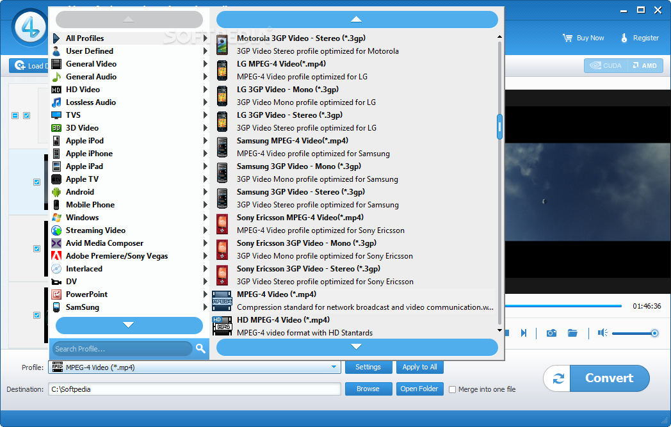Click the Samsung MPEG-4 Video phone icon
The height and width of the screenshot is (427, 671).
coord(222,148)
